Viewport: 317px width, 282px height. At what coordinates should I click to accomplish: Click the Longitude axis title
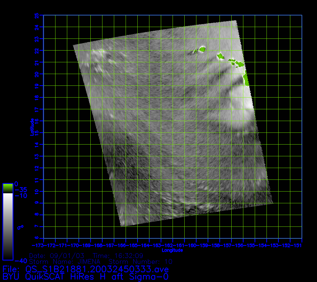[x=172, y=250]
